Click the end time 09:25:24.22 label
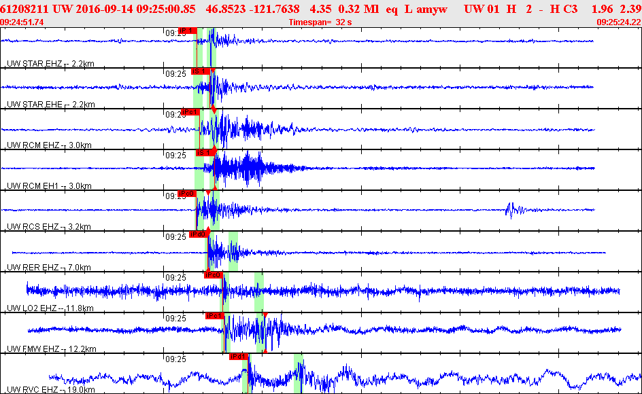 (x=619, y=22)
